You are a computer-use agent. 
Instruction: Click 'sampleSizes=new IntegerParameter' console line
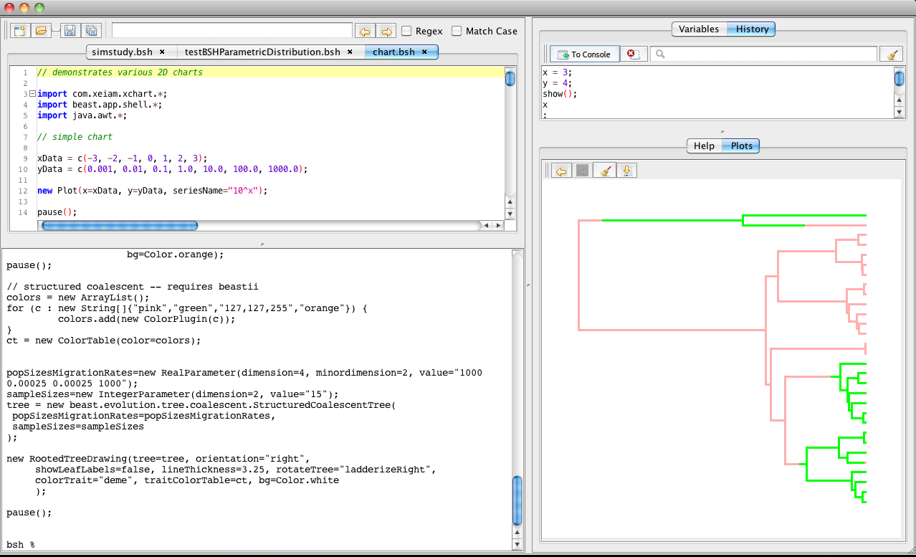tap(172, 394)
